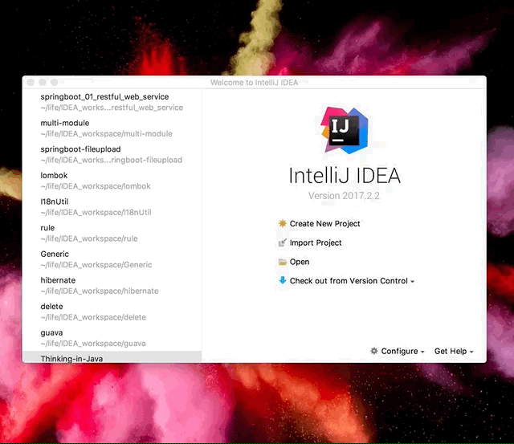Click path ~/life/IDEA_workspace/lombok
This screenshot has height=444, width=514.
click(96, 186)
